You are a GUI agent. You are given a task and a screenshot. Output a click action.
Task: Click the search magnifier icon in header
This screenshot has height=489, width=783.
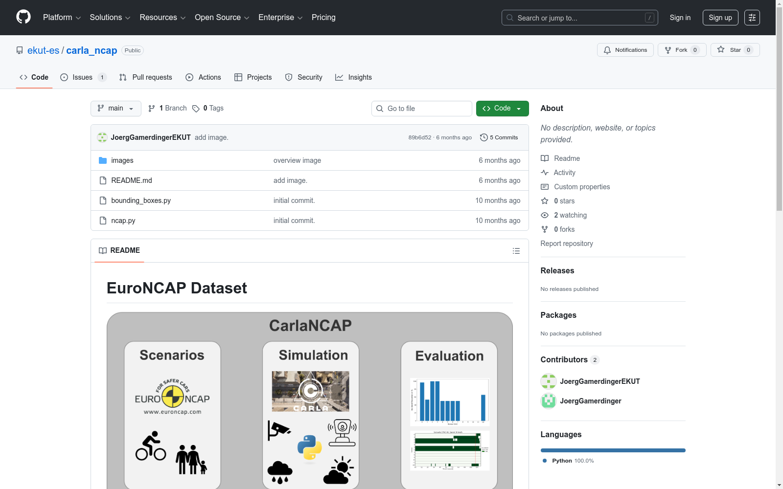pyautogui.click(x=510, y=18)
